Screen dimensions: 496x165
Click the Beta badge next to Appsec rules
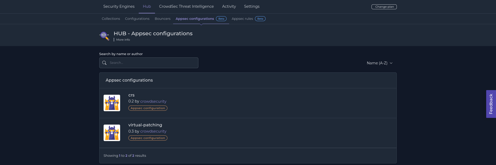[260, 19]
